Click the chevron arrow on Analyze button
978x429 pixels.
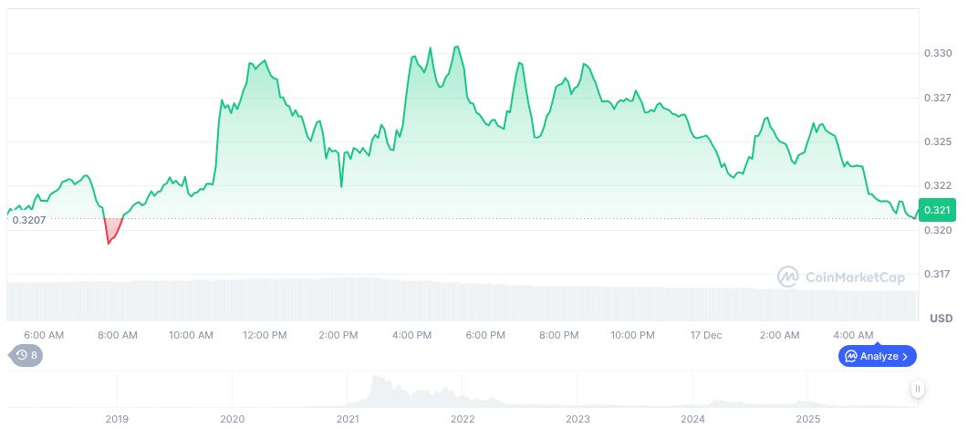tap(905, 356)
